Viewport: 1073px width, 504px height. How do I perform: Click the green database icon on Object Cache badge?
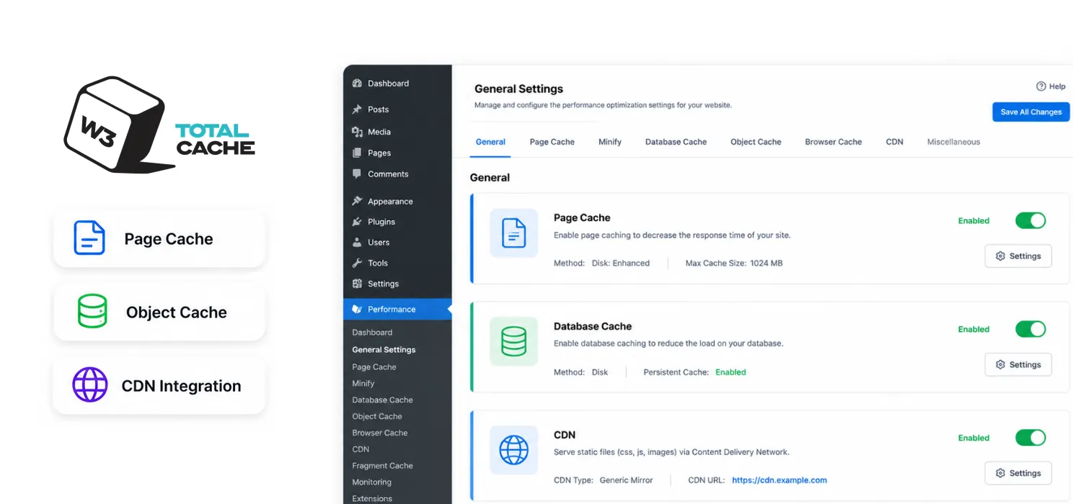tap(92, 312)
